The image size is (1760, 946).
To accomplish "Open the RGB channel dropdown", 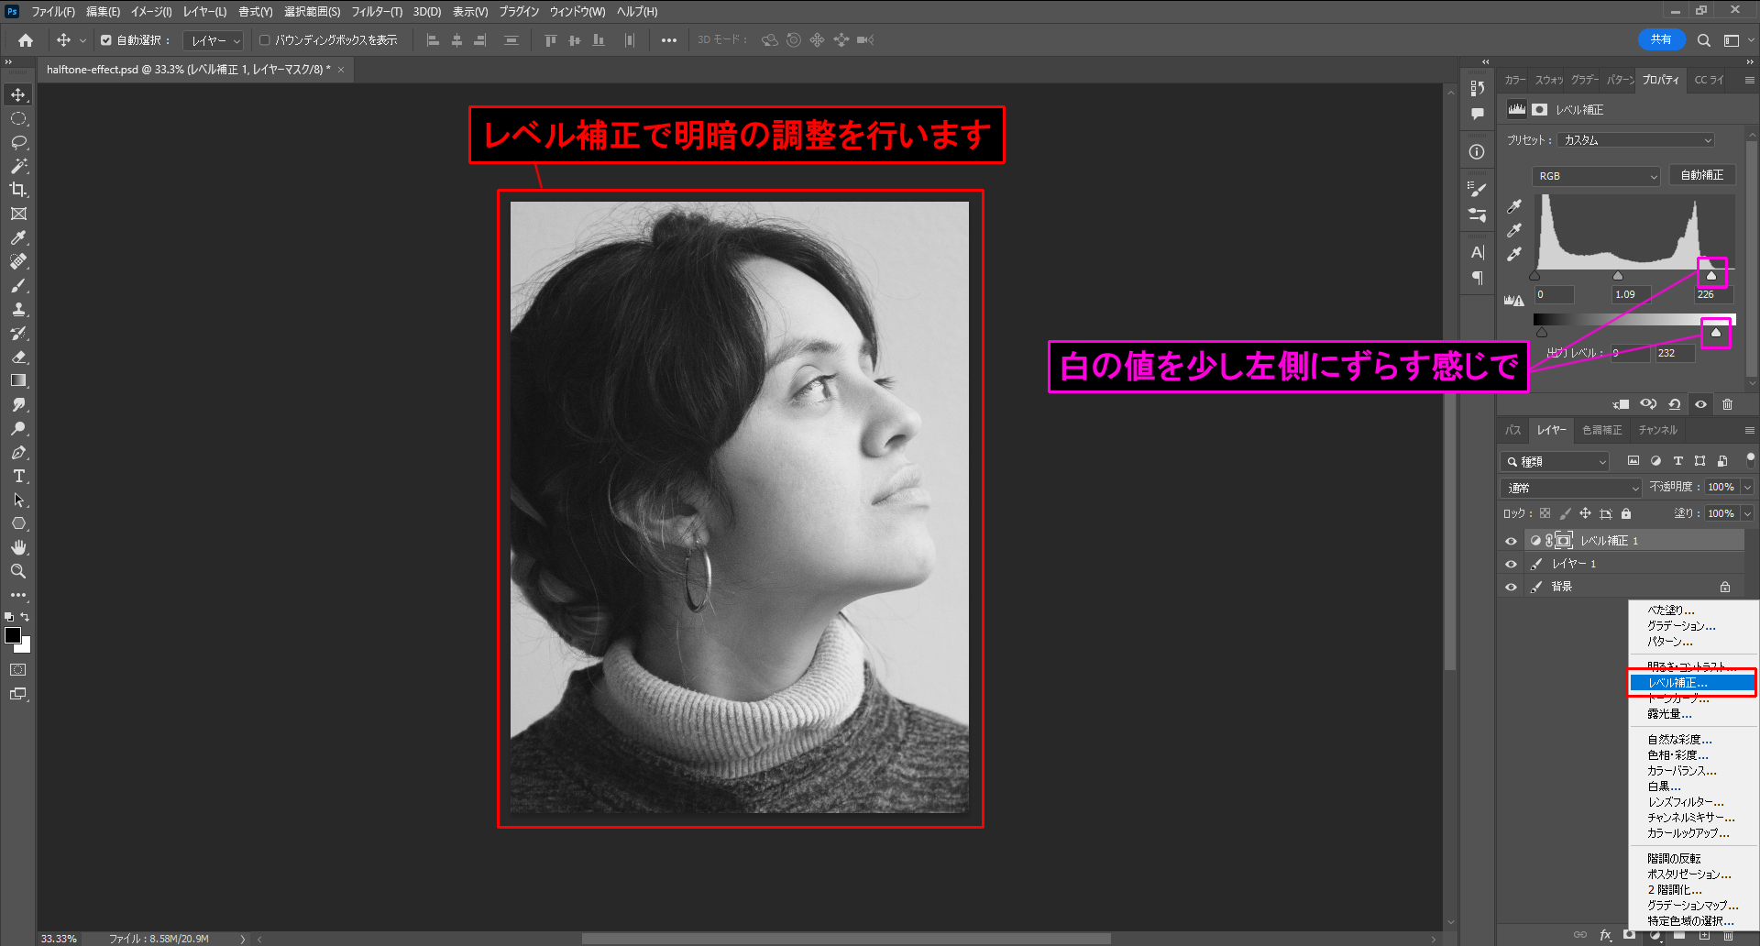I will (x=1596, y=176).
